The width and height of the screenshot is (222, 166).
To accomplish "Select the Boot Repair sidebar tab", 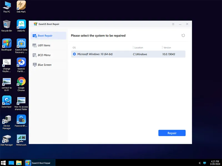I will tap(48, 36).
